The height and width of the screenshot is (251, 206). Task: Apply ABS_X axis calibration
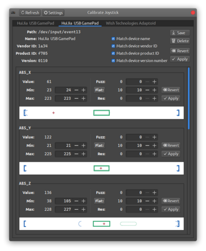tap(171, 98)
